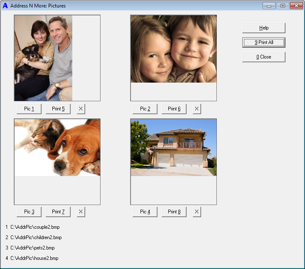This screenshot has height=269, width=305.
Task: Click the couple photo thumbnail
Action: click(x=44, y=58)
